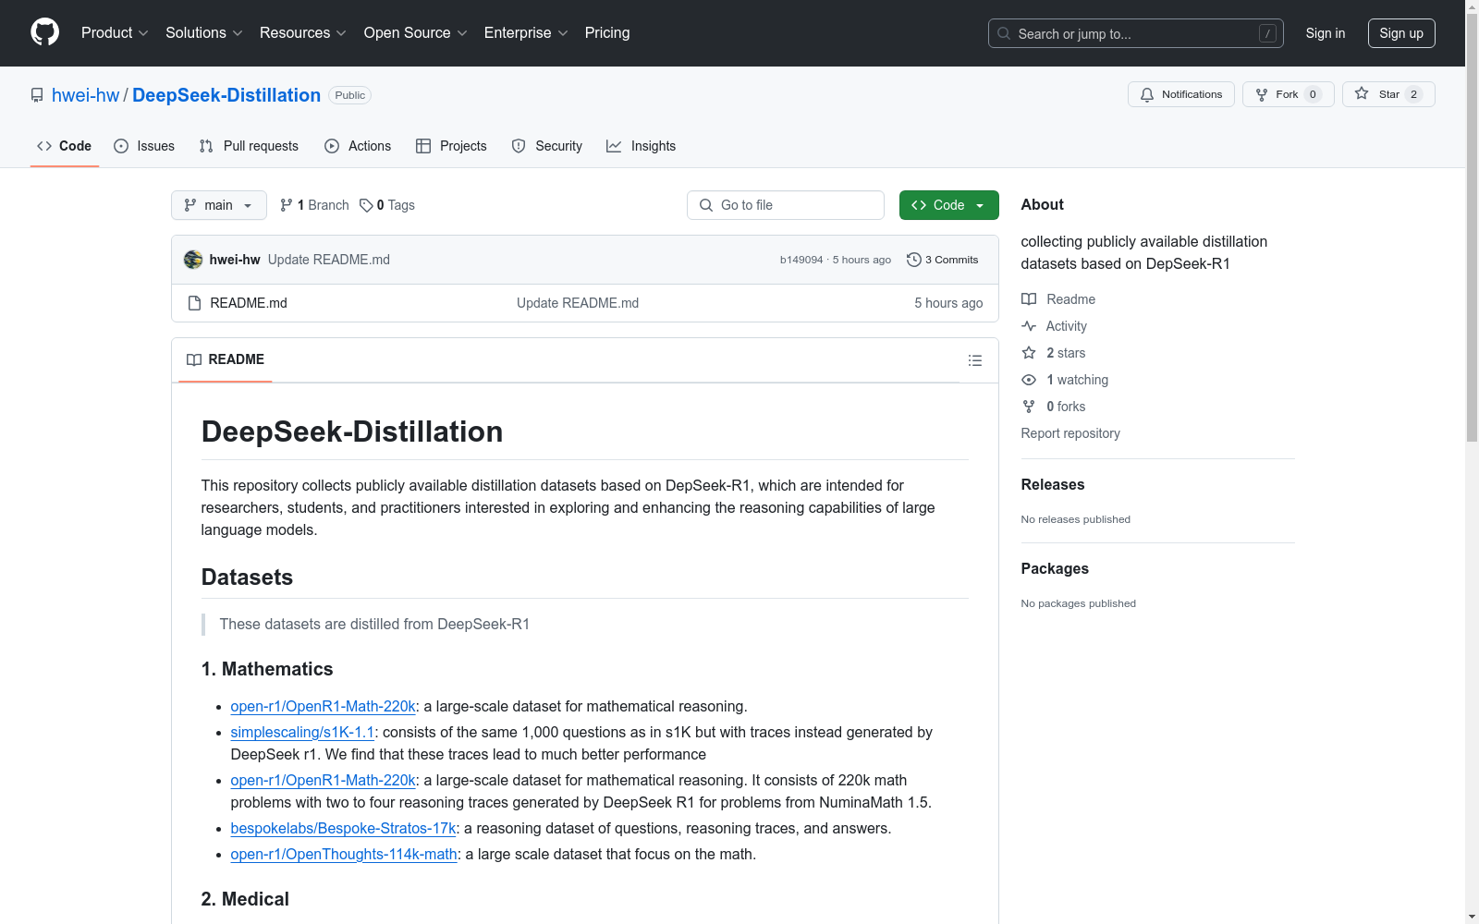This screenshot has height=924, width=1479.
Task: Click the star icon beside 2 stars
Action: pos(1029,353)
